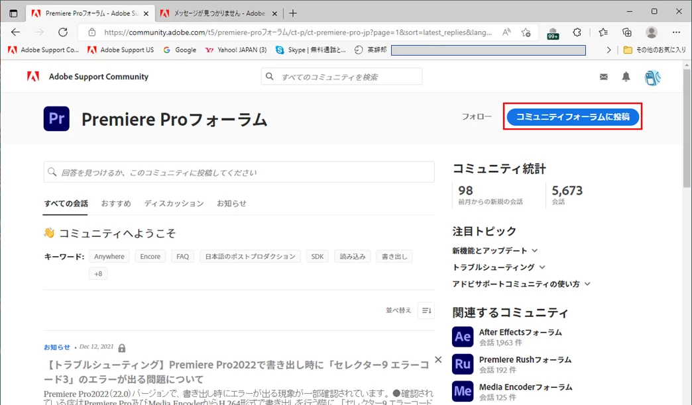Open the favorites list icon
This screenshot has height=405, width=692.
pyautogui.click(x=603, y=32)
